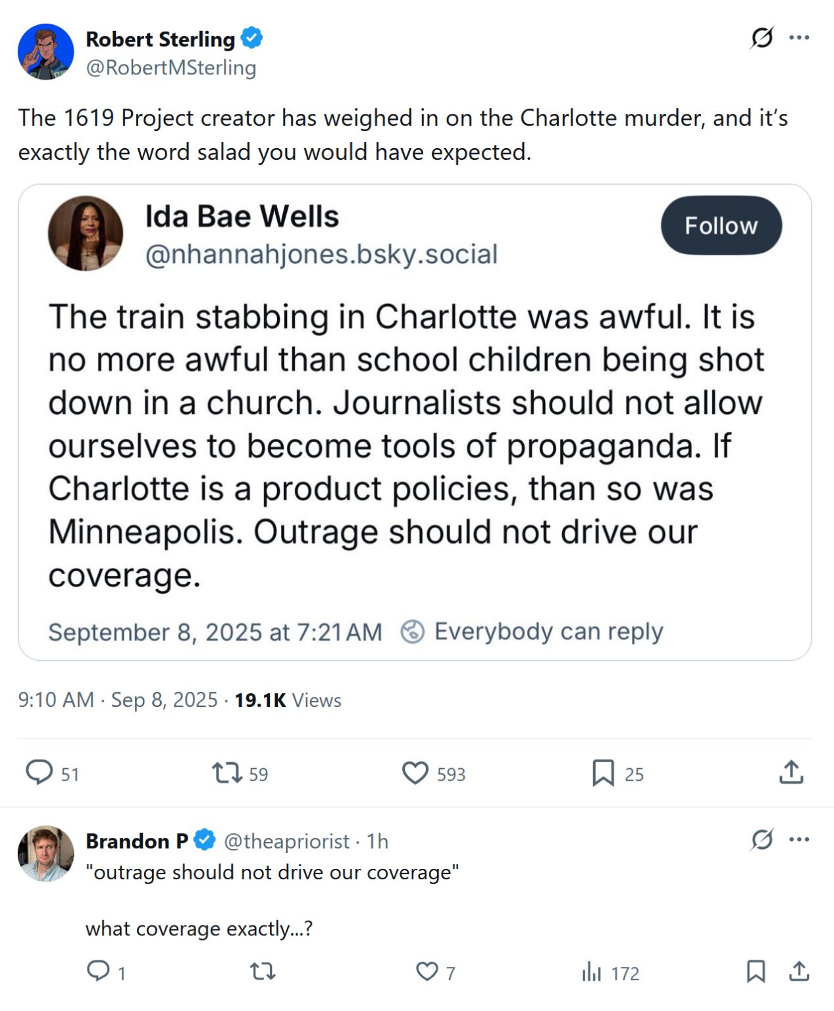Repost the post with 59 reposts

tap(227, 772)
